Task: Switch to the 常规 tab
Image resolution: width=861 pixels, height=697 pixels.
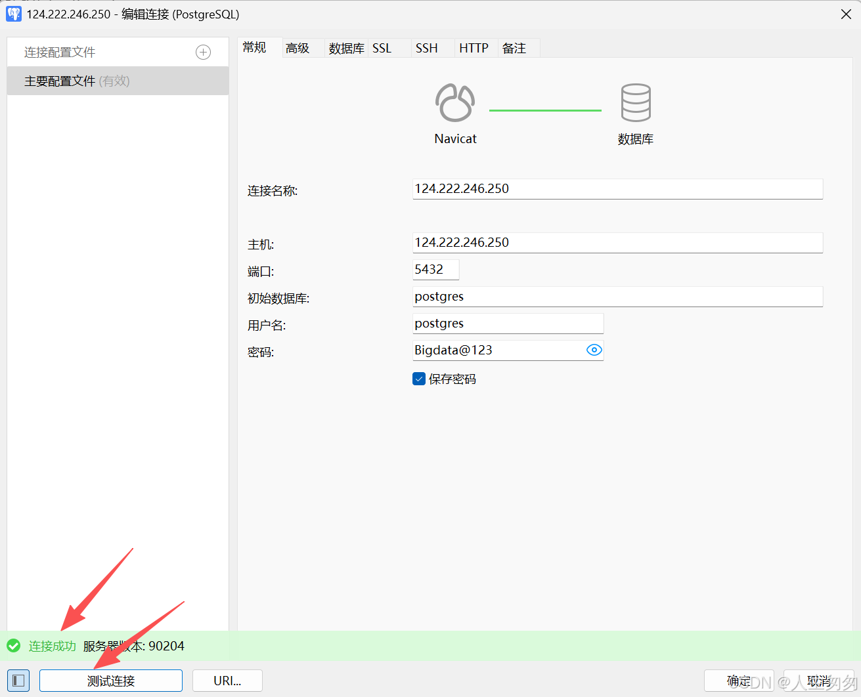Action: tap(259, 47)
